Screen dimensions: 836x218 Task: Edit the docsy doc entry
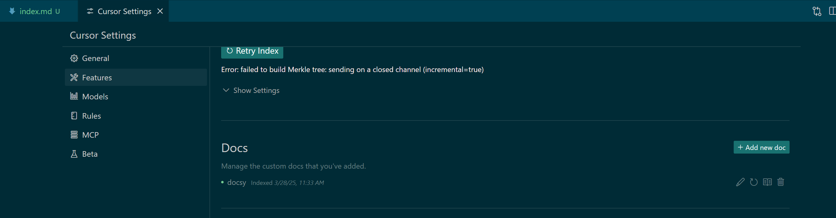[x=740, y=182]
